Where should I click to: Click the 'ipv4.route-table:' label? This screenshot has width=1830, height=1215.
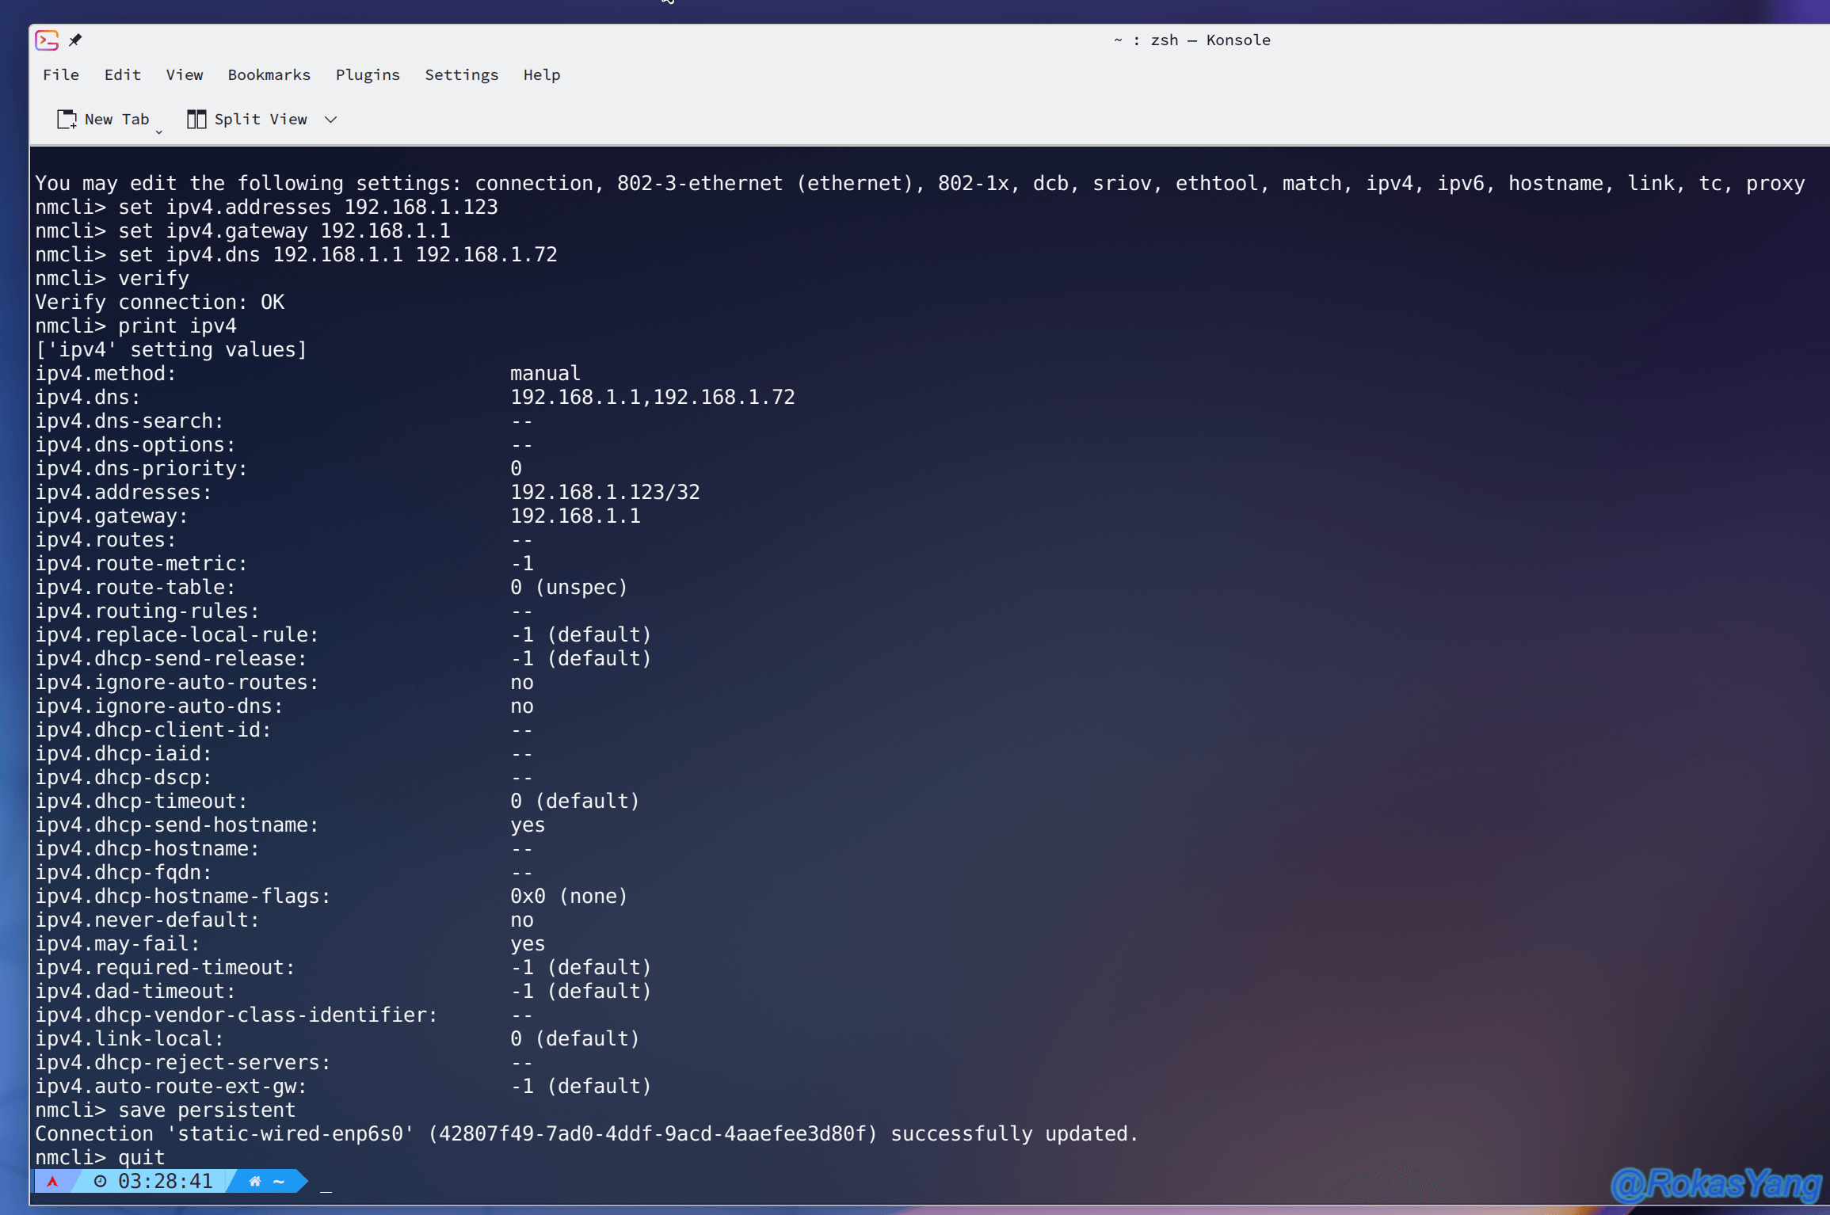coord(135,587)
